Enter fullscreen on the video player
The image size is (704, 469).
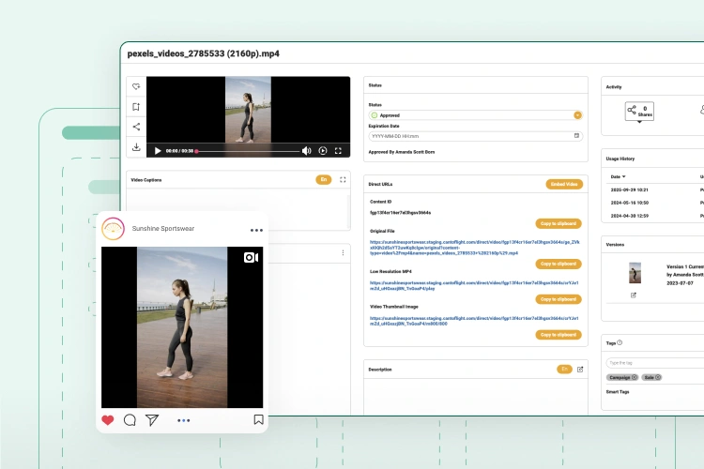point(339,150)
